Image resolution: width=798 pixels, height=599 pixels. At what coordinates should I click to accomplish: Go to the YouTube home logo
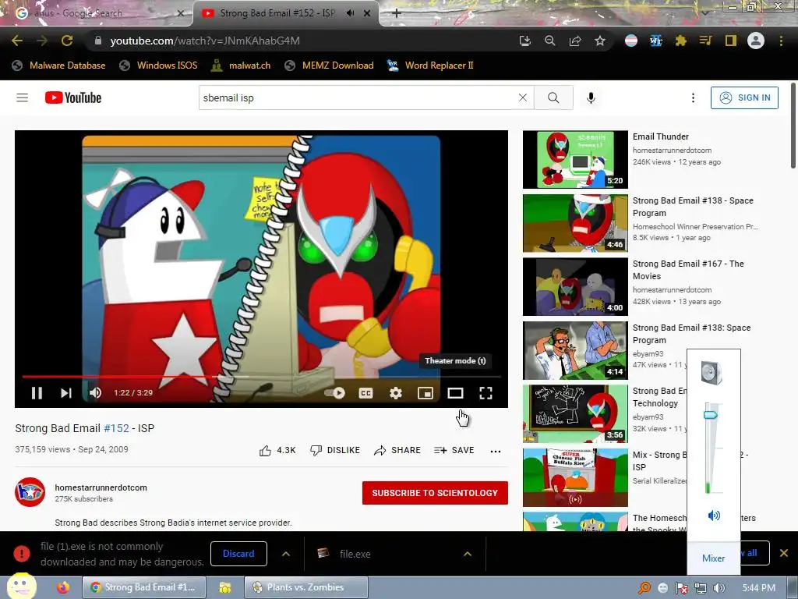[x=73, y=97]
